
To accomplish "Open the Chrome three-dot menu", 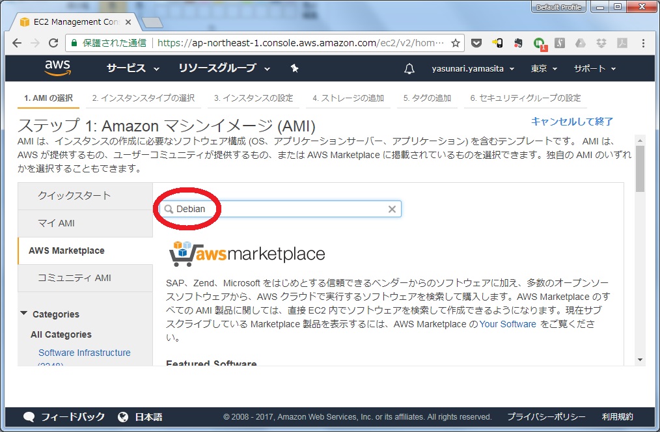I will tap(643, 43).
